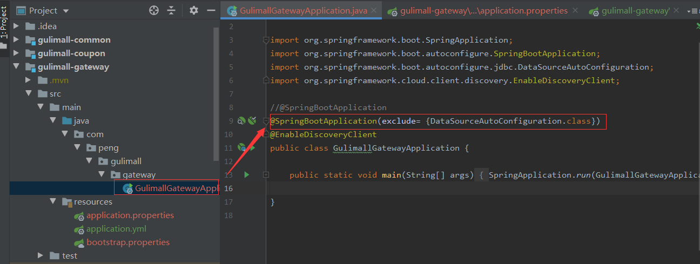This screenshot has height=264, width=700.
Task: Open the Project view type dropdown
Action: [66, 11]
